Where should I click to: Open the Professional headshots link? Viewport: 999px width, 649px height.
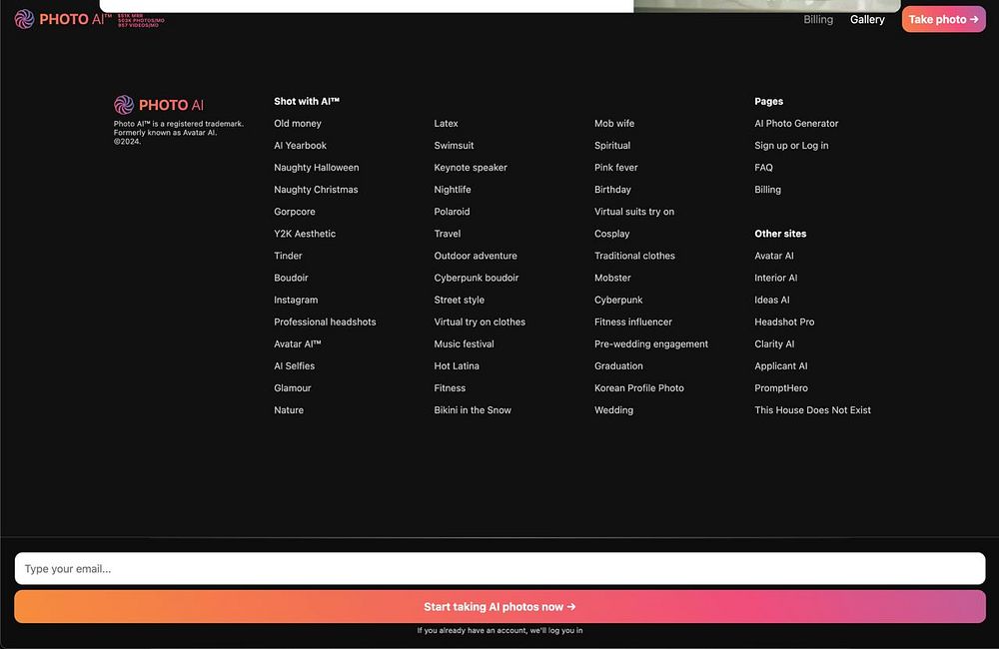[x=325, y=322]
